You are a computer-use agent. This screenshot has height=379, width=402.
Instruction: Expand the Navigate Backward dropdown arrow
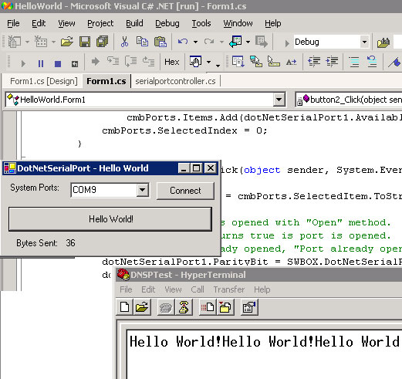click(x=248, y=42)
